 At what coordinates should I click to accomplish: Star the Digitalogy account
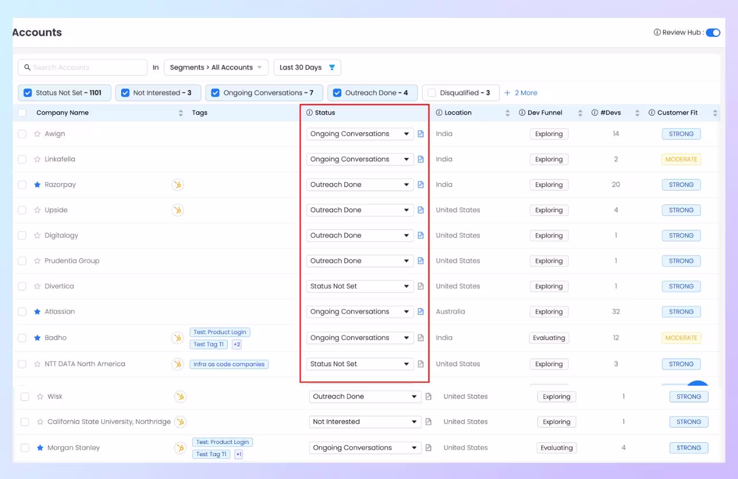point(37,235)
